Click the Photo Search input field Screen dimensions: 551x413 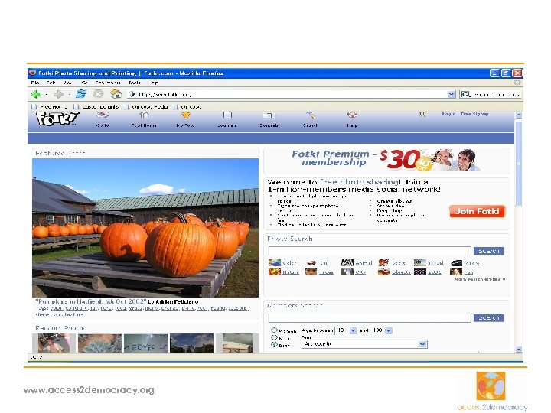[x=370, y=251]
